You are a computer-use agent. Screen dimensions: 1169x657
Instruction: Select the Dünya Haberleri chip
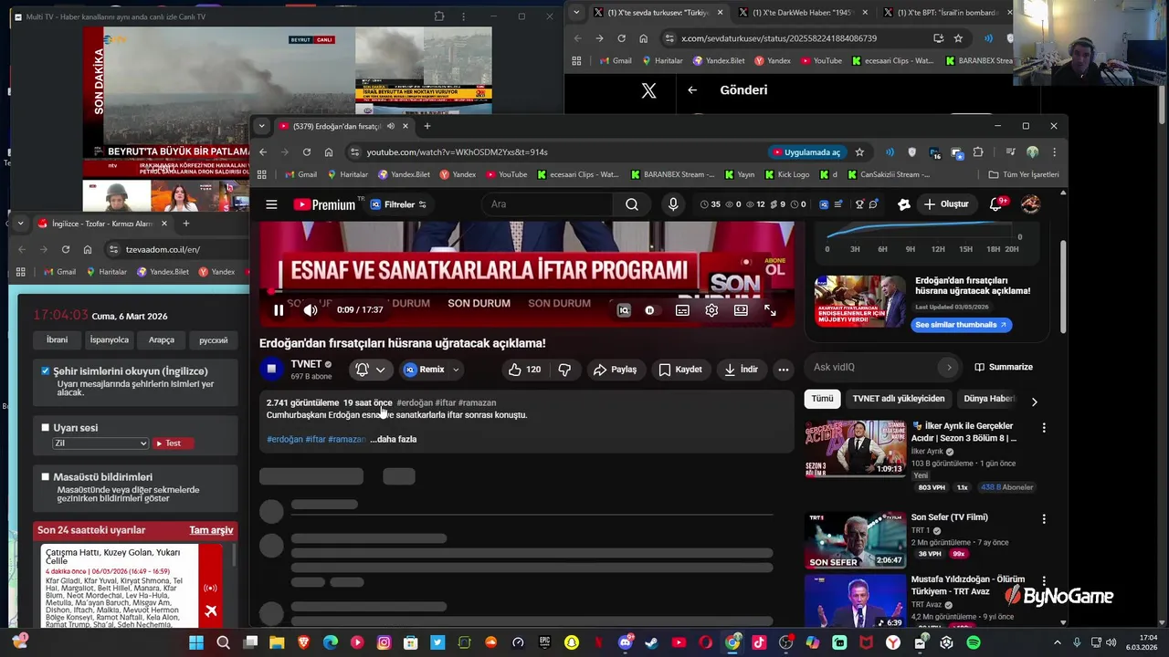989,399
